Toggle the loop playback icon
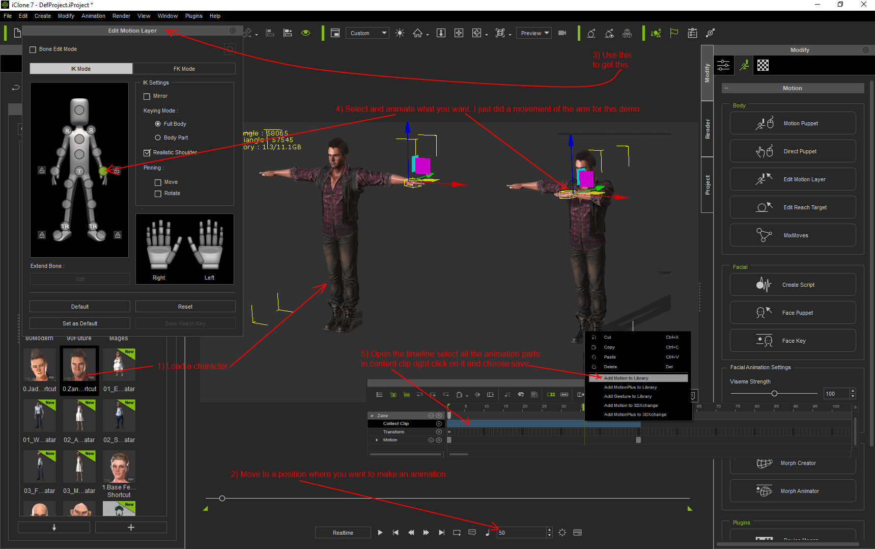 (457, 533)
